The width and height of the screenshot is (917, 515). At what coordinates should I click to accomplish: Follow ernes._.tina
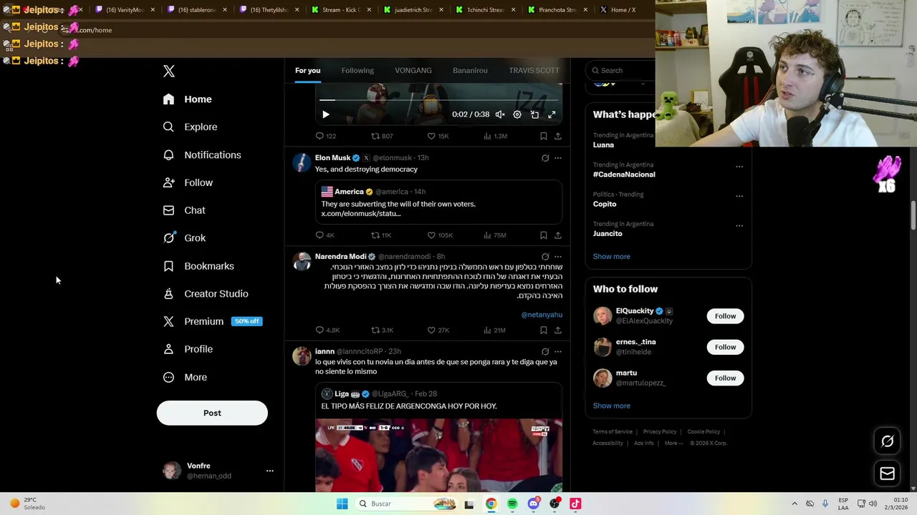[725, 347]
